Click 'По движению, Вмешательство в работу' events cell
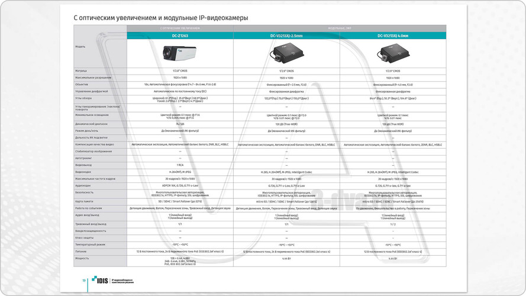 [x=393, y=208]
